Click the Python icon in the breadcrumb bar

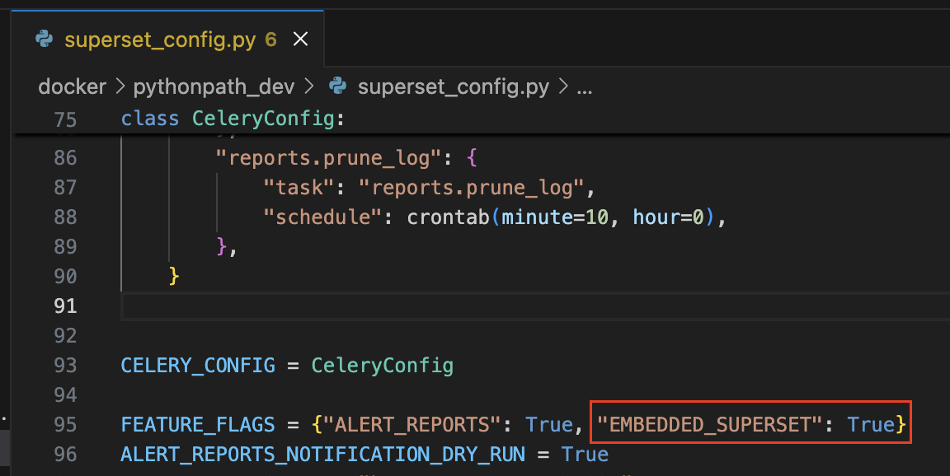coord(337,86)
